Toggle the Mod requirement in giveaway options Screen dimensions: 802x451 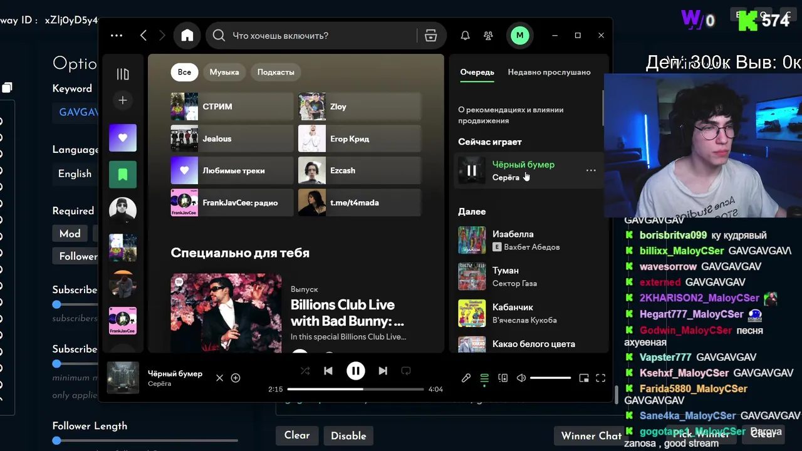70,234
